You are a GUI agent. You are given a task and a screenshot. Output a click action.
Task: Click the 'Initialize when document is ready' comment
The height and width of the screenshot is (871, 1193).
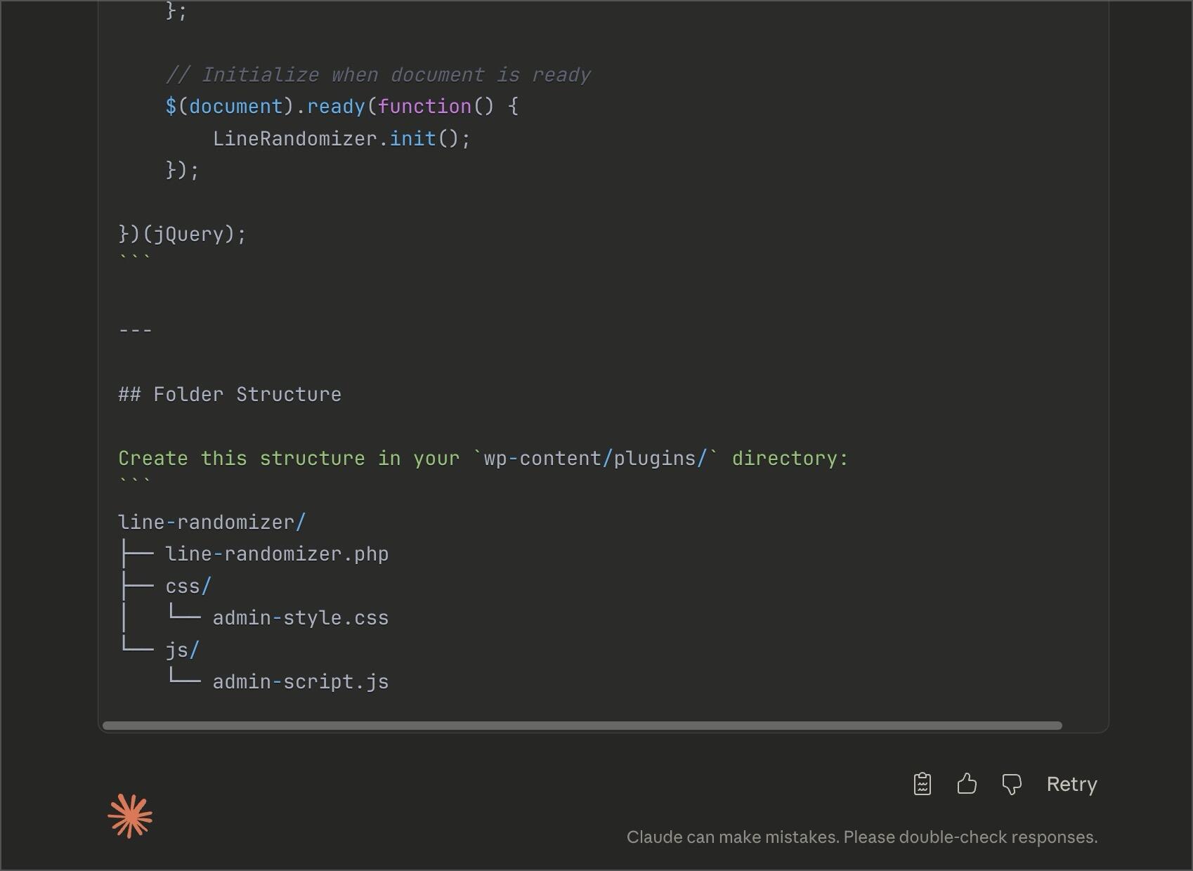(379, 75)
